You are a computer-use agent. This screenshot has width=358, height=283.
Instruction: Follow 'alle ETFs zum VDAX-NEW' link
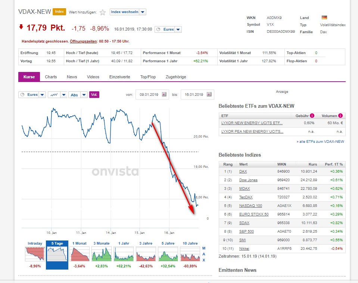[320, 141]
